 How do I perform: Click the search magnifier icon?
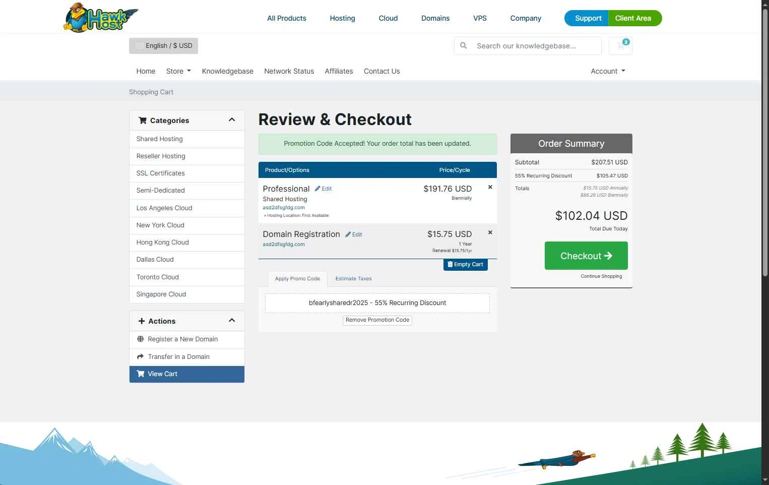[x=463, y=45]
